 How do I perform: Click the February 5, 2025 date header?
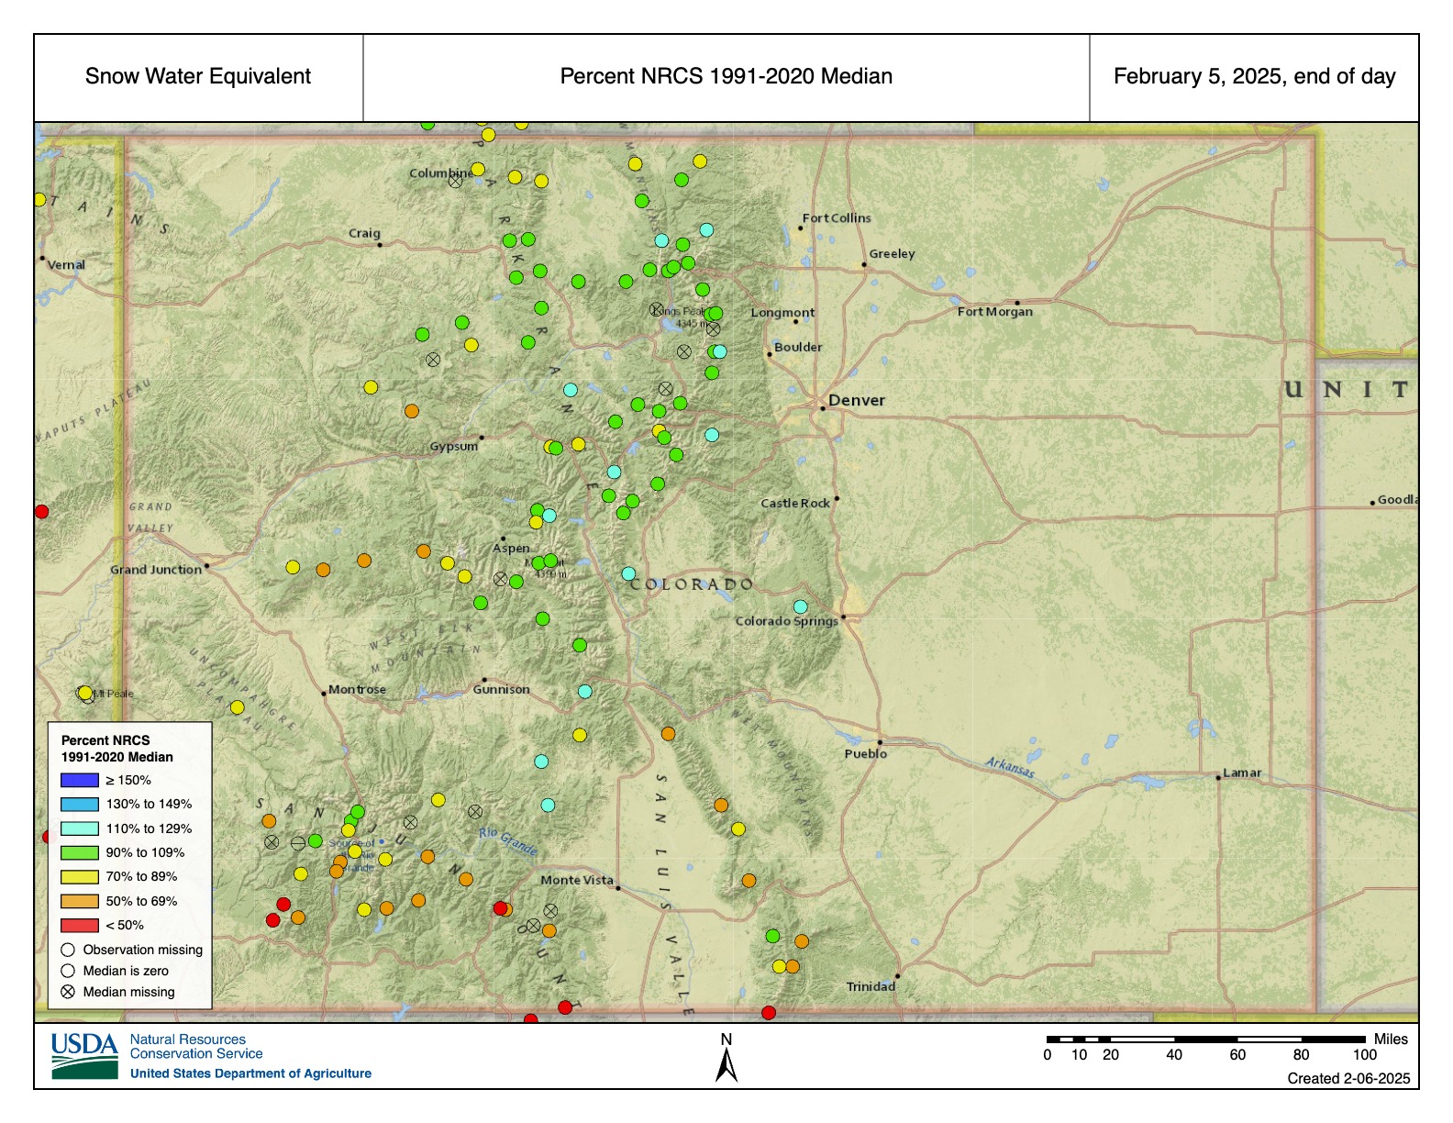[x=1254, y=77]
